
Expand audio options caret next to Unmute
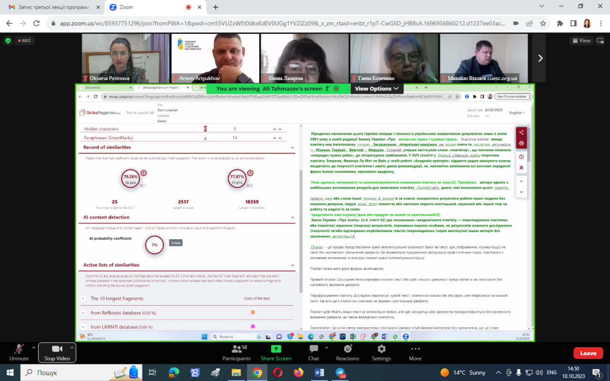coord(33,348)
